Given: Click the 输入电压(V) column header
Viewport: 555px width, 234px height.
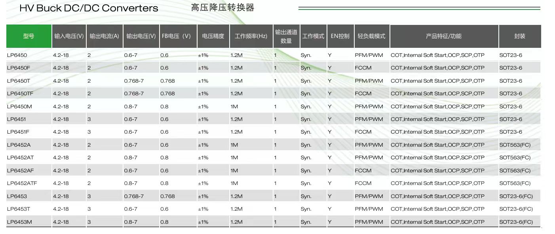Looking at the screenshot, I should pyautogui.click(x=69, y=36).
